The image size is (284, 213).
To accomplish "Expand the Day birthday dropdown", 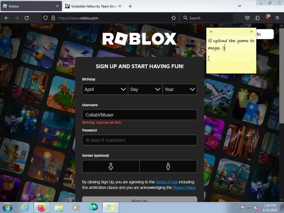I will pos(145,89).
